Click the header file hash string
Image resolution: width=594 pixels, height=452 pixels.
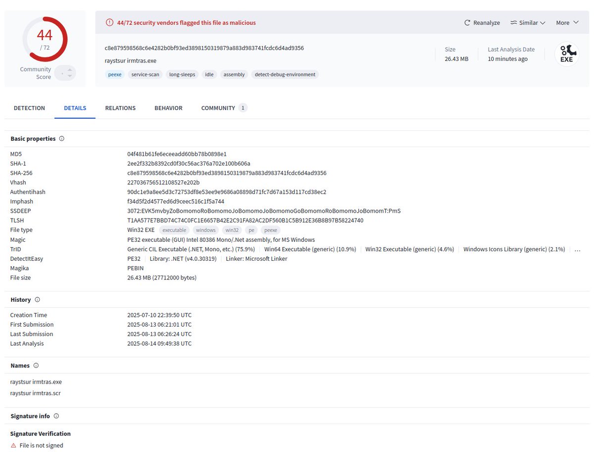(204, 48)
